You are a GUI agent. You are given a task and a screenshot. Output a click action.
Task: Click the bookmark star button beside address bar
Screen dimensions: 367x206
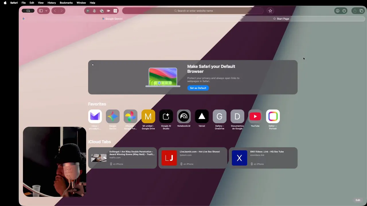[270, 11]
